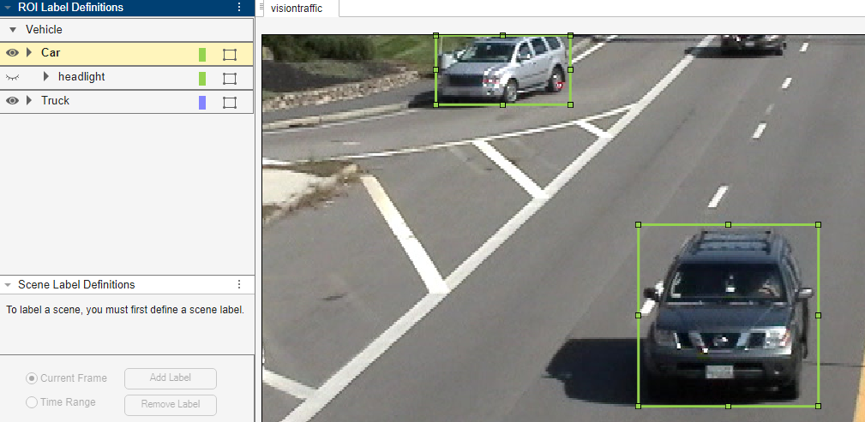
Task: Click the green Car color swatch
Action: 202,55
